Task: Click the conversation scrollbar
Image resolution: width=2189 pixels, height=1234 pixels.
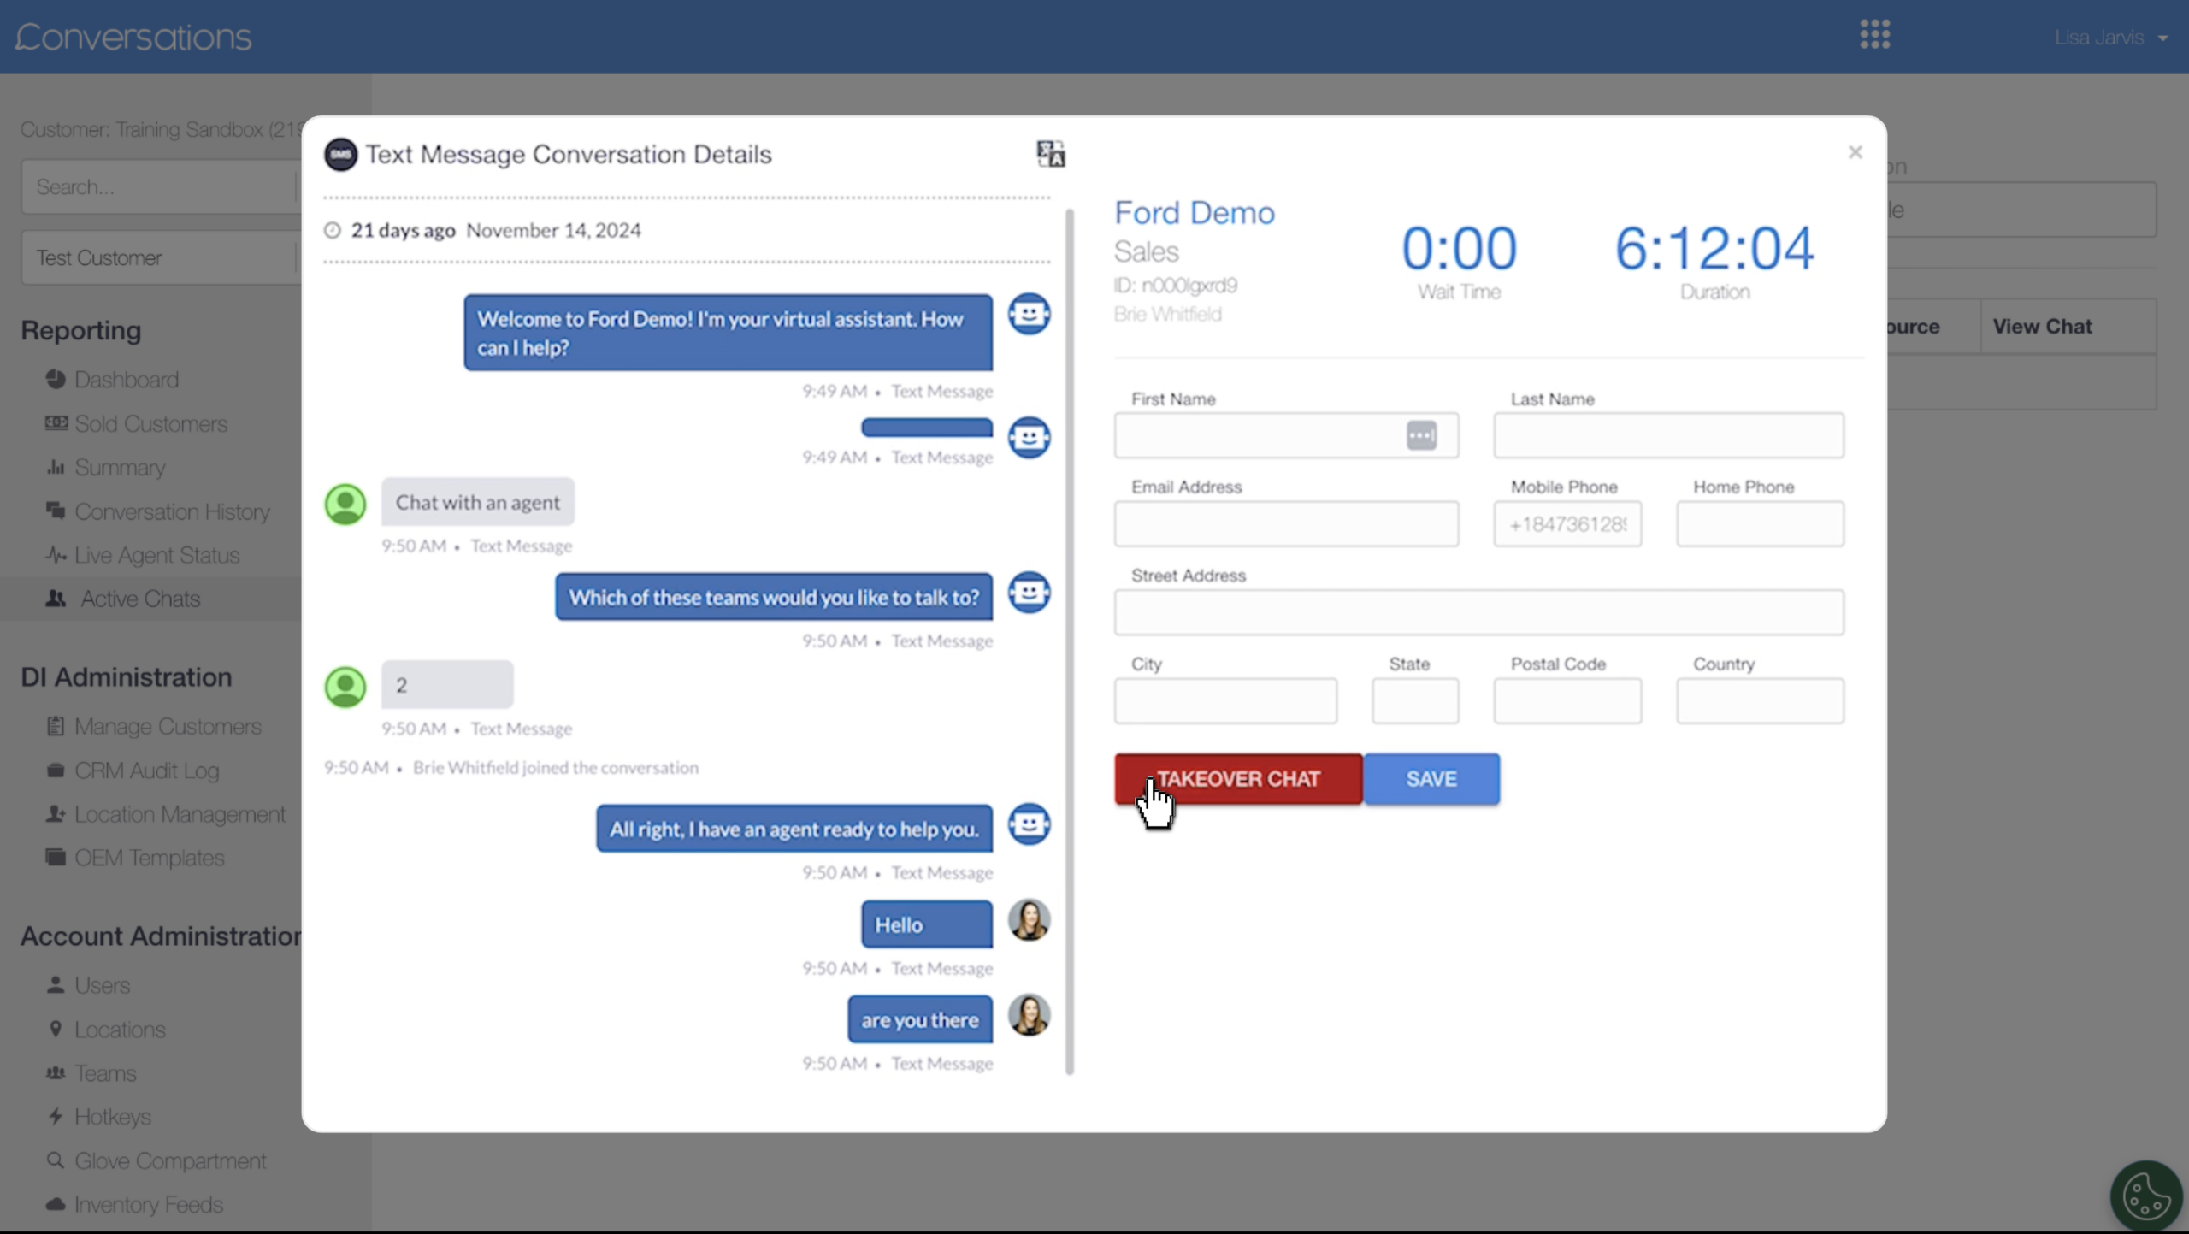Action: (1070, 641)
